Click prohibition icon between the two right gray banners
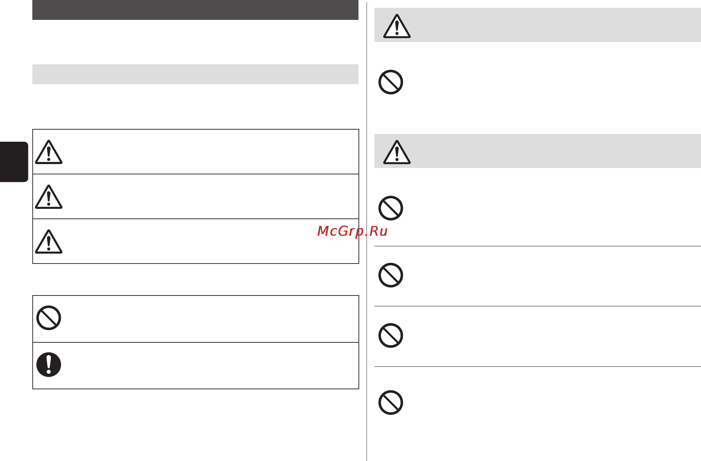The image size is (701, 461). coord(391,82)
